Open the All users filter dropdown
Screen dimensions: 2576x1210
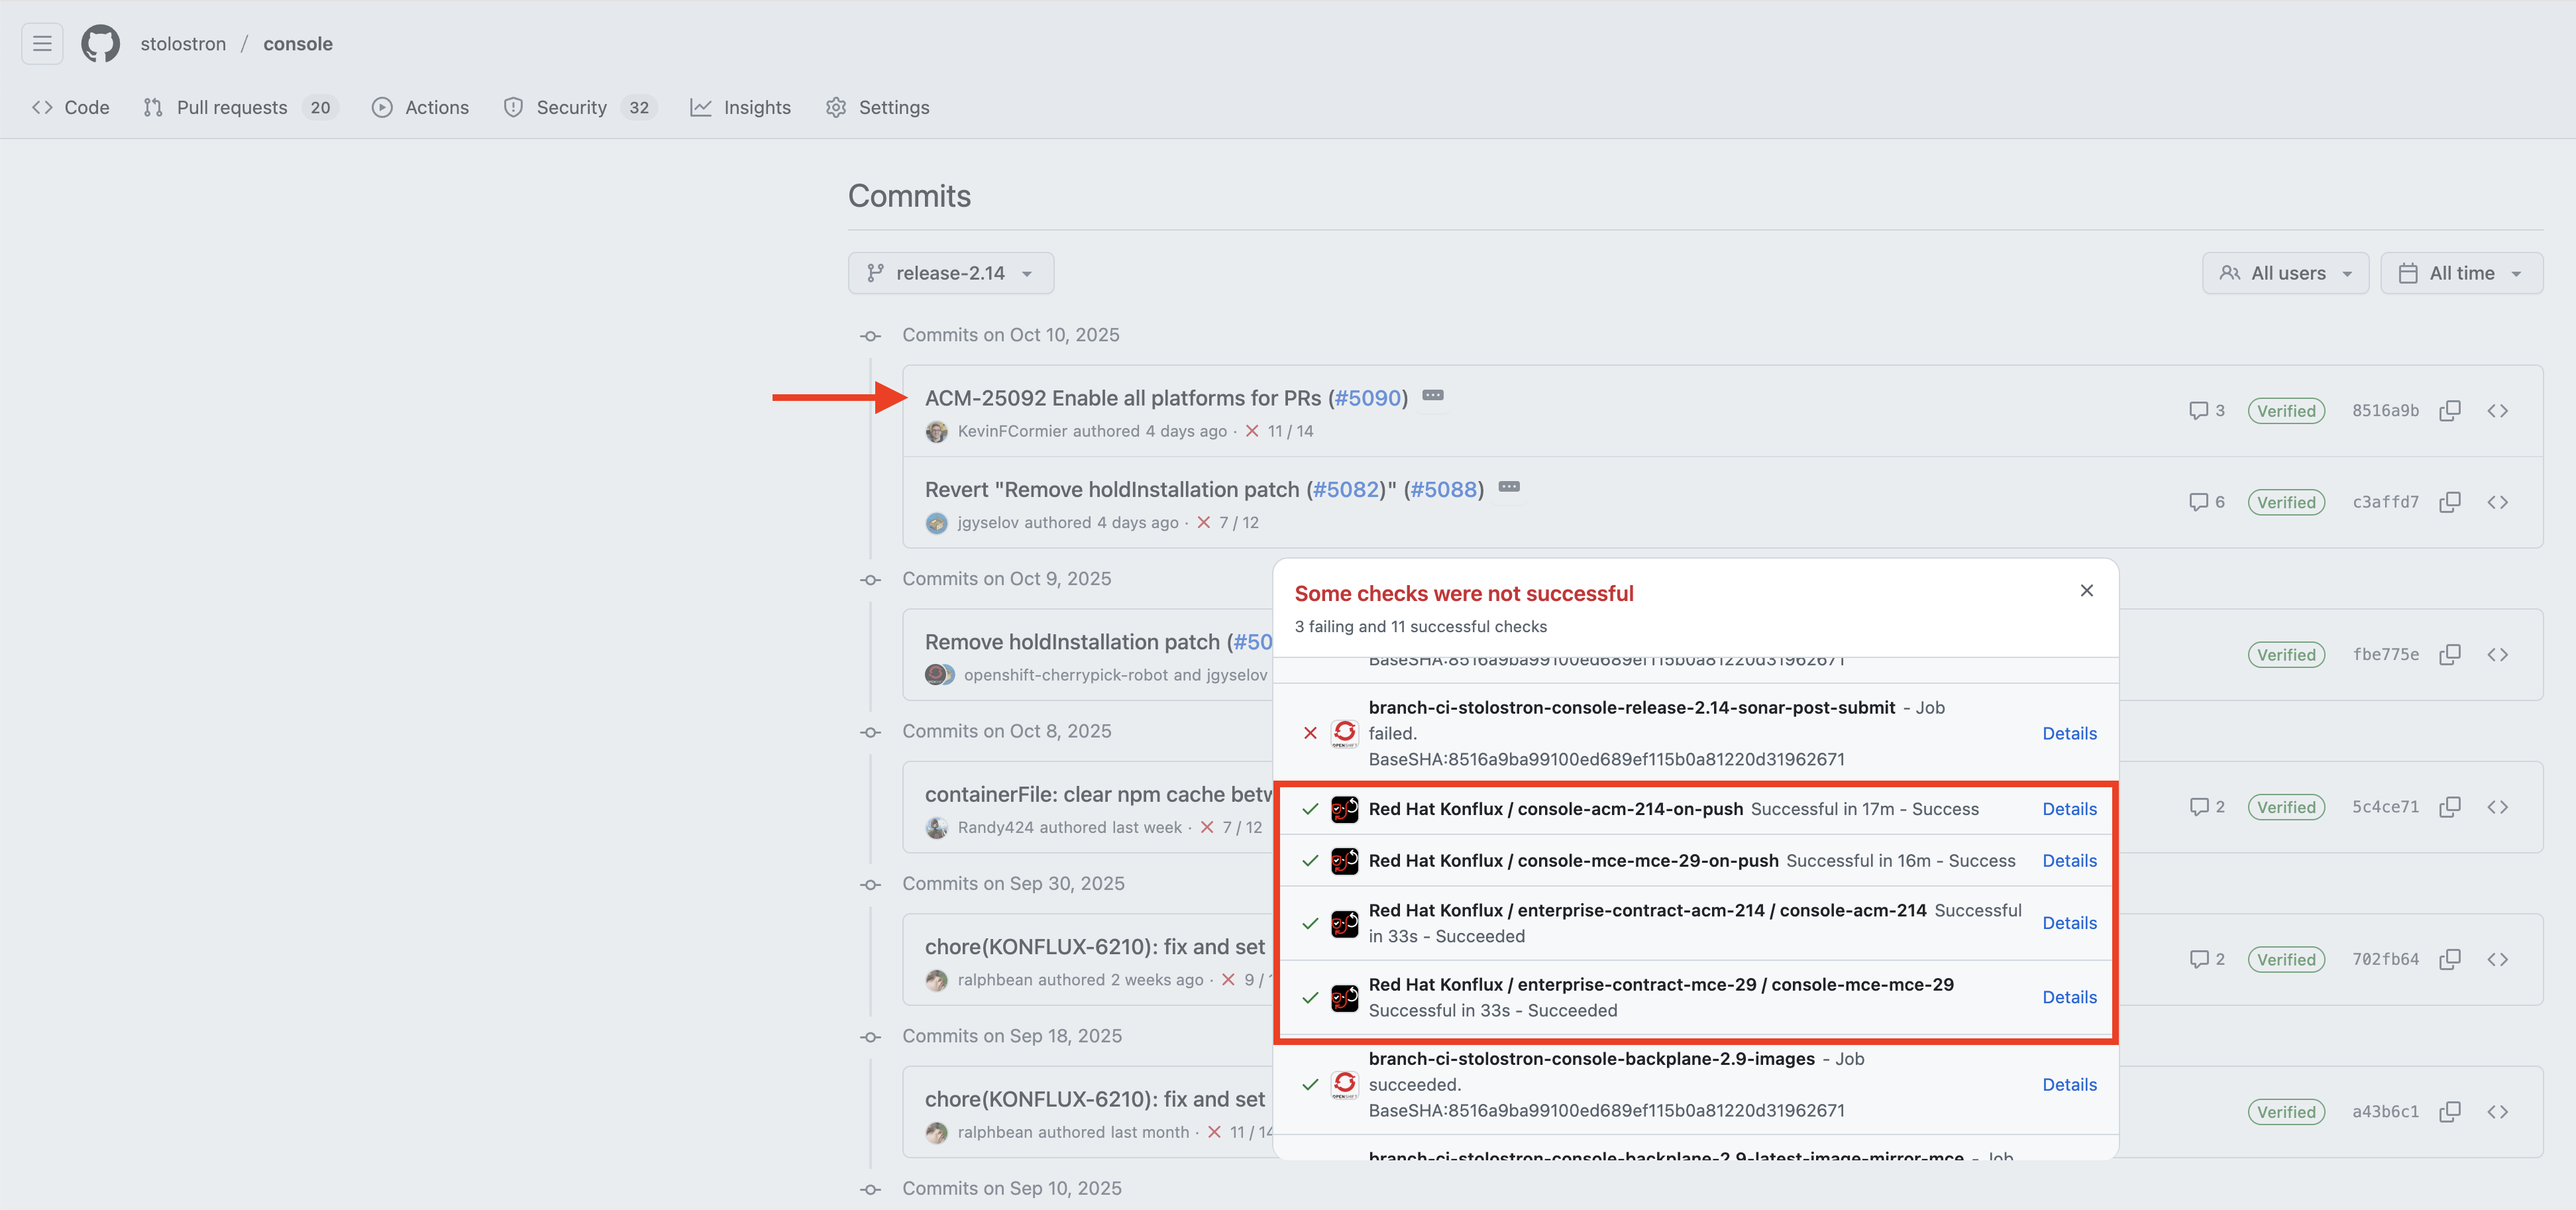2285,273
